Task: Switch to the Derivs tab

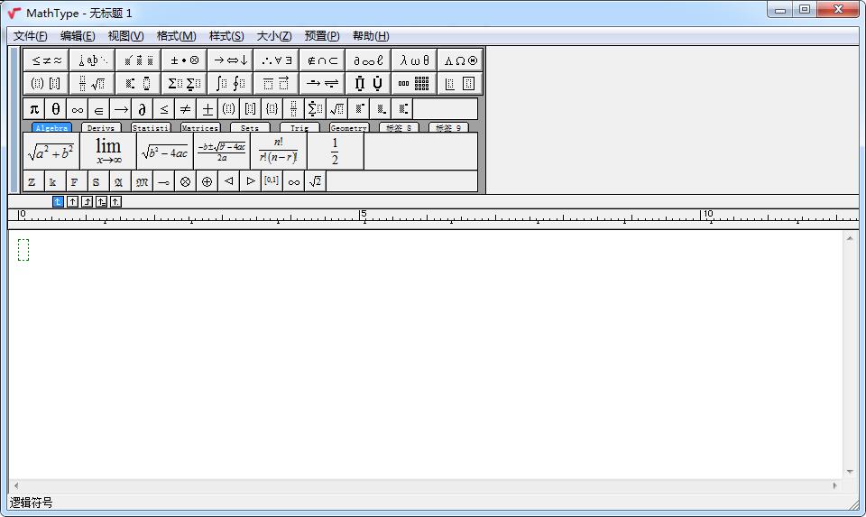Action: 101,127
